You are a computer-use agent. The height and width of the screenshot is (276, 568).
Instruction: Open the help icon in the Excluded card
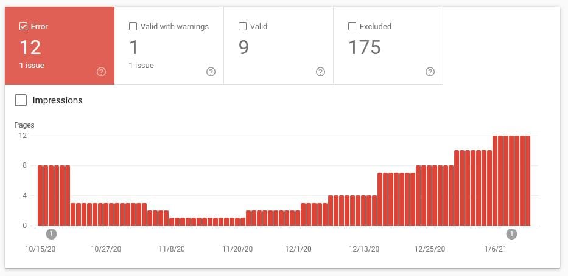[430, 72]
